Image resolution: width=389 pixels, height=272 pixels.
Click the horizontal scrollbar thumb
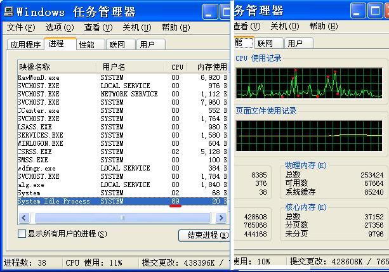coord(123,218)
